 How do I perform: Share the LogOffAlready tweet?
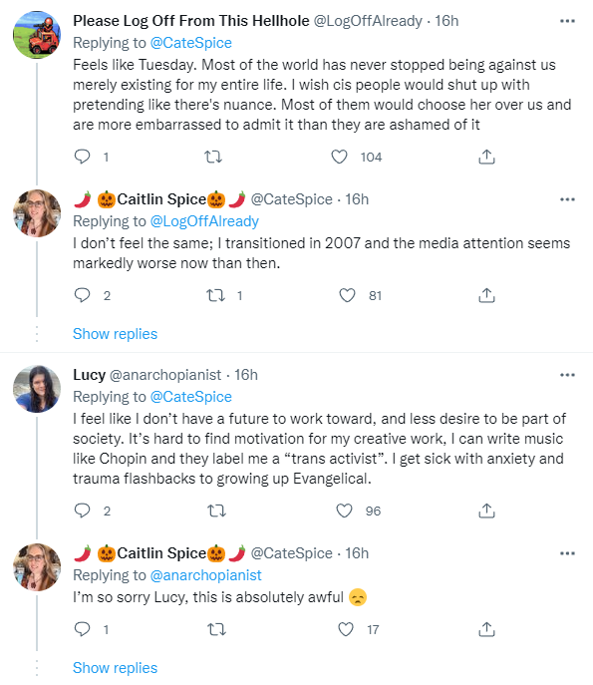click(x=486, y=157)
